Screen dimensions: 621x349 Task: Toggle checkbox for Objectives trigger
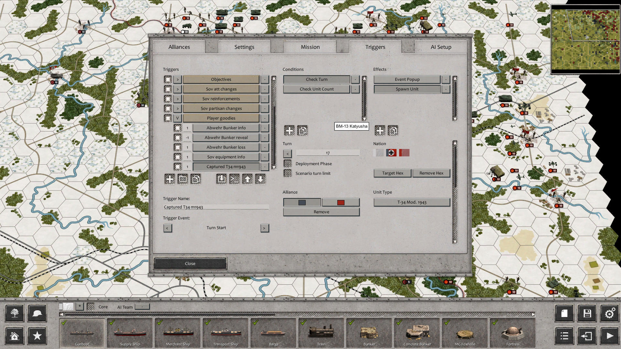[x=168, y=79]
